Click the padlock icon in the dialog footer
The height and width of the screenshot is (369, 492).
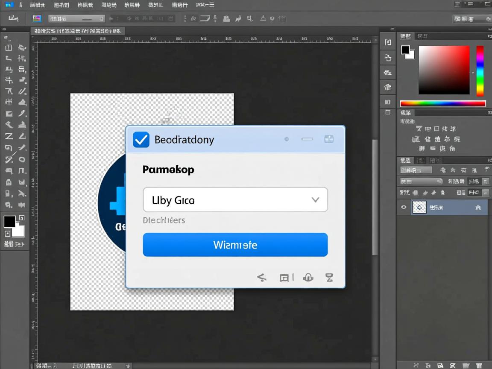click(308, 278)
